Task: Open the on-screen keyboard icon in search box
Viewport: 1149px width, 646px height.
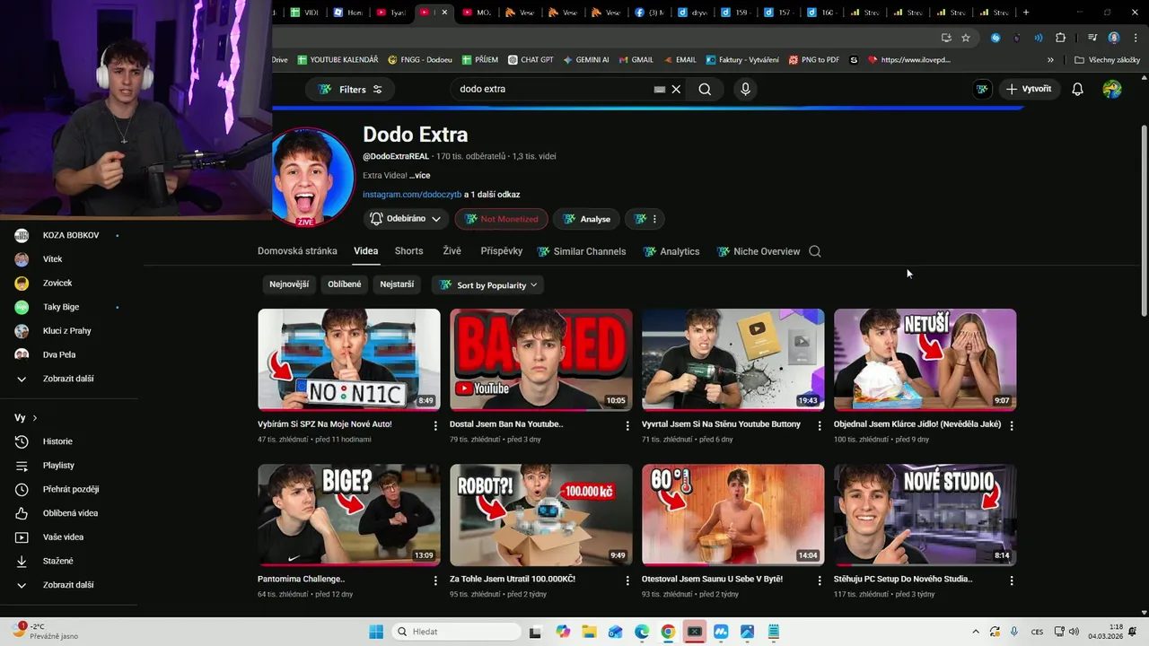Action: pyautogui.click(x=660, y=89)
